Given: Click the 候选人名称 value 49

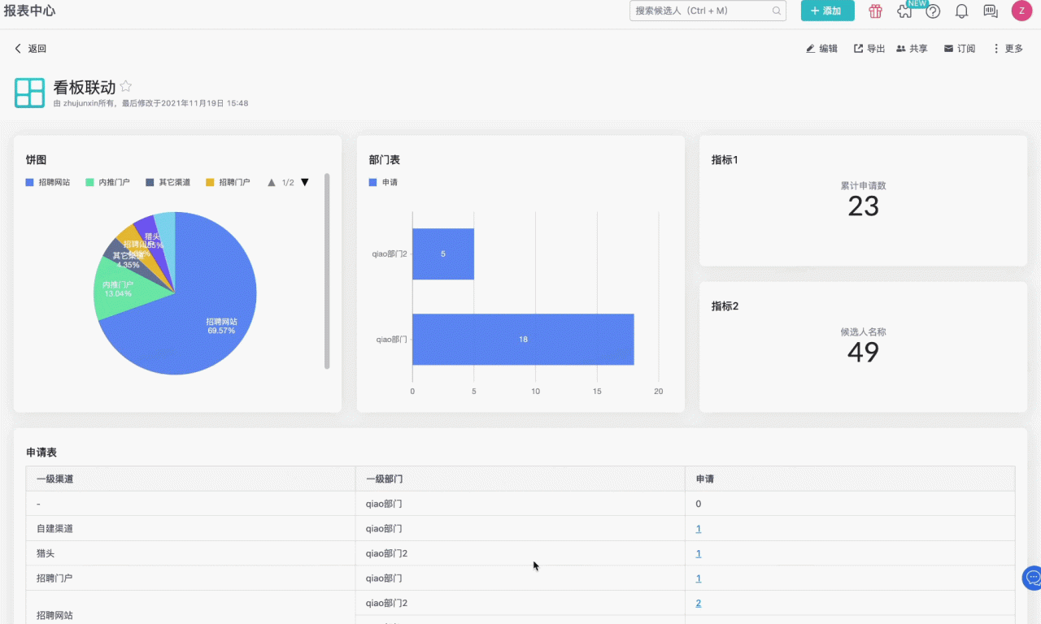Looking at the screenshot, I should [864, 353].
